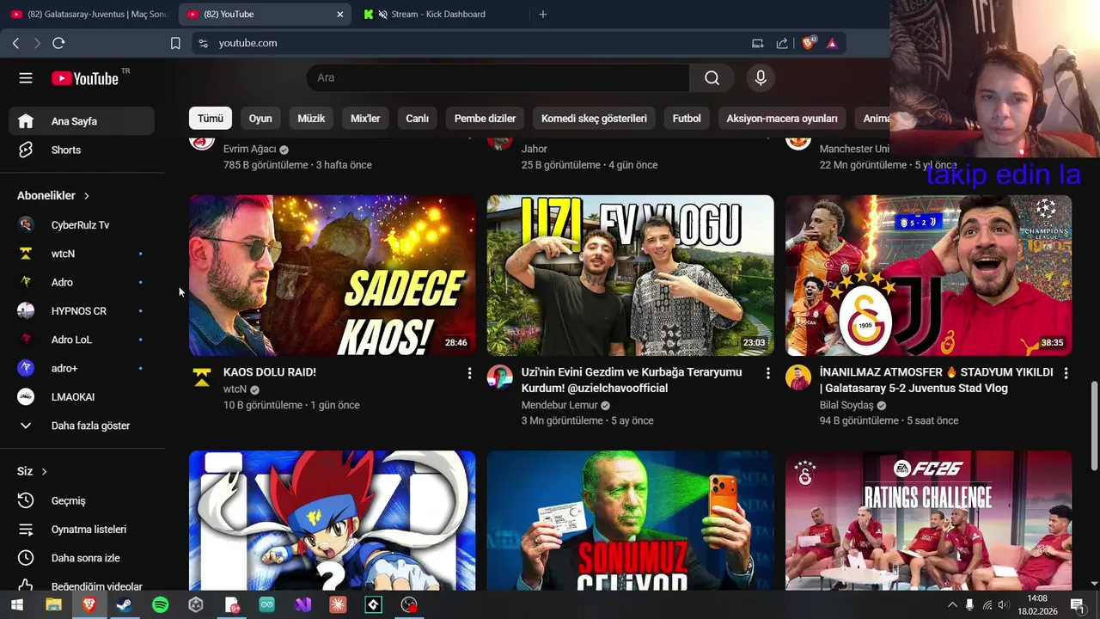Select the Müzik filter chip
The height and width of the screenshot is (619, 1100).
(x=311, y=119)
